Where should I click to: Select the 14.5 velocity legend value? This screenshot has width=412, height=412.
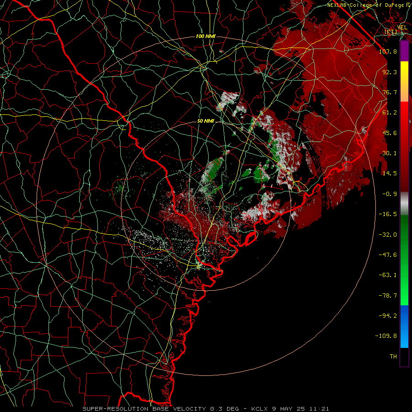[390, 173]
